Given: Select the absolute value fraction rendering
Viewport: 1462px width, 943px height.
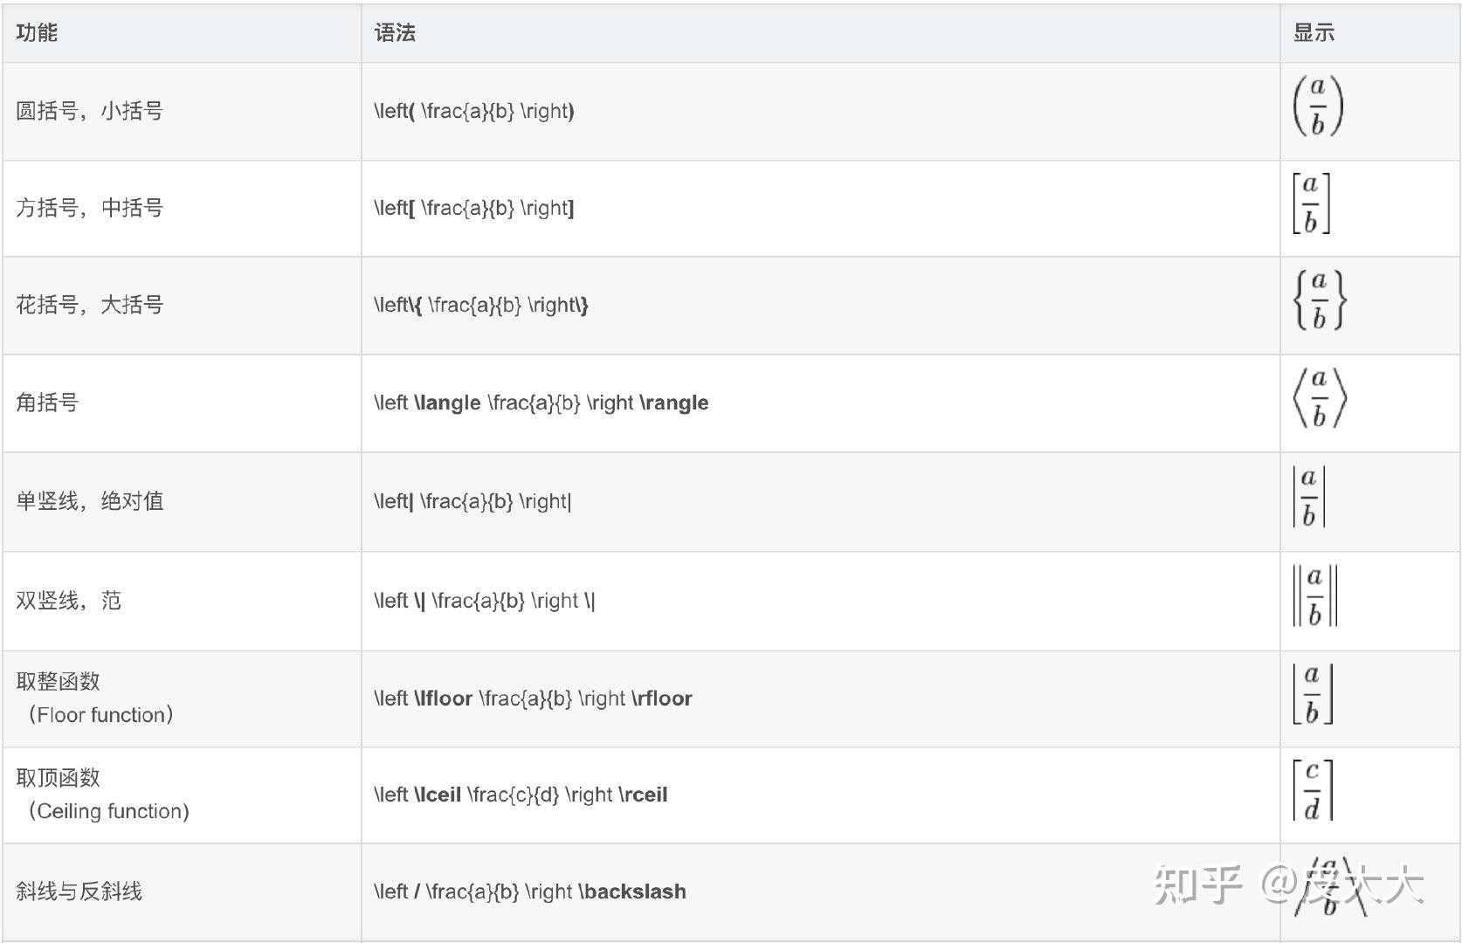Looking at the screenshot, I should pyautogui.click(x=1308, y=497).
